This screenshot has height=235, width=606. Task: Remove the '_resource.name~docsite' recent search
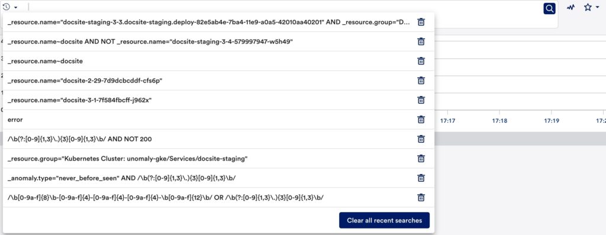(x=421, y=61)
